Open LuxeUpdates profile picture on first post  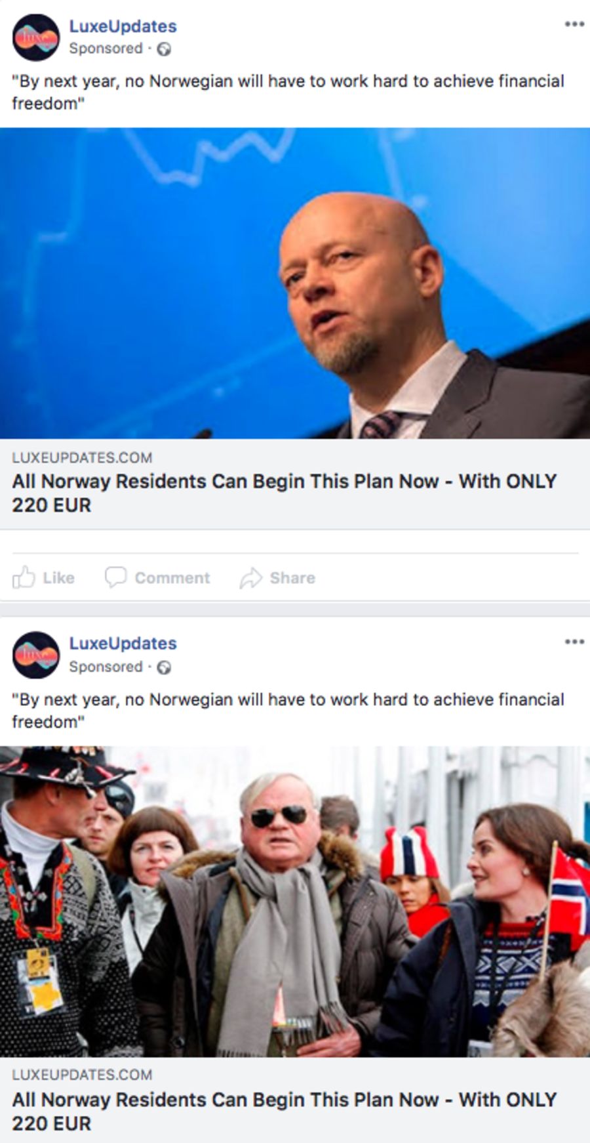click(36, 37)
